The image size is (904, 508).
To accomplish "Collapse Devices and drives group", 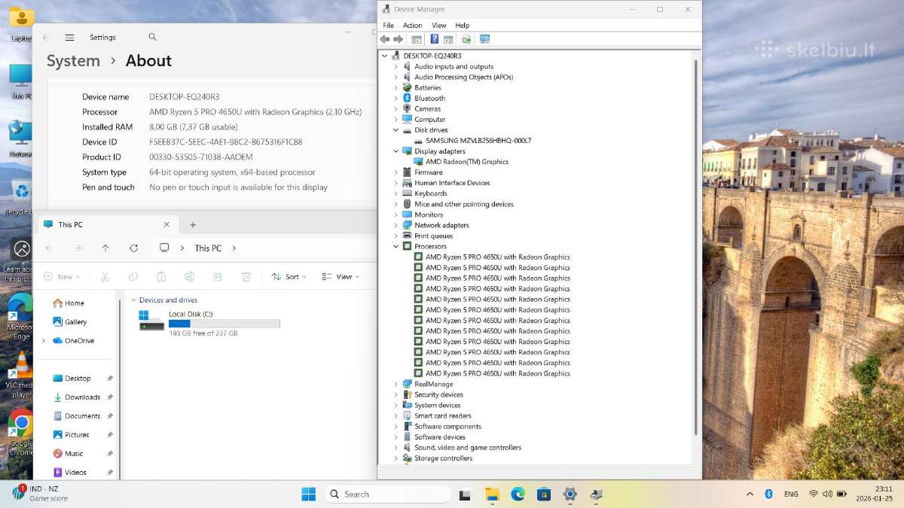I will click(133, 300).
